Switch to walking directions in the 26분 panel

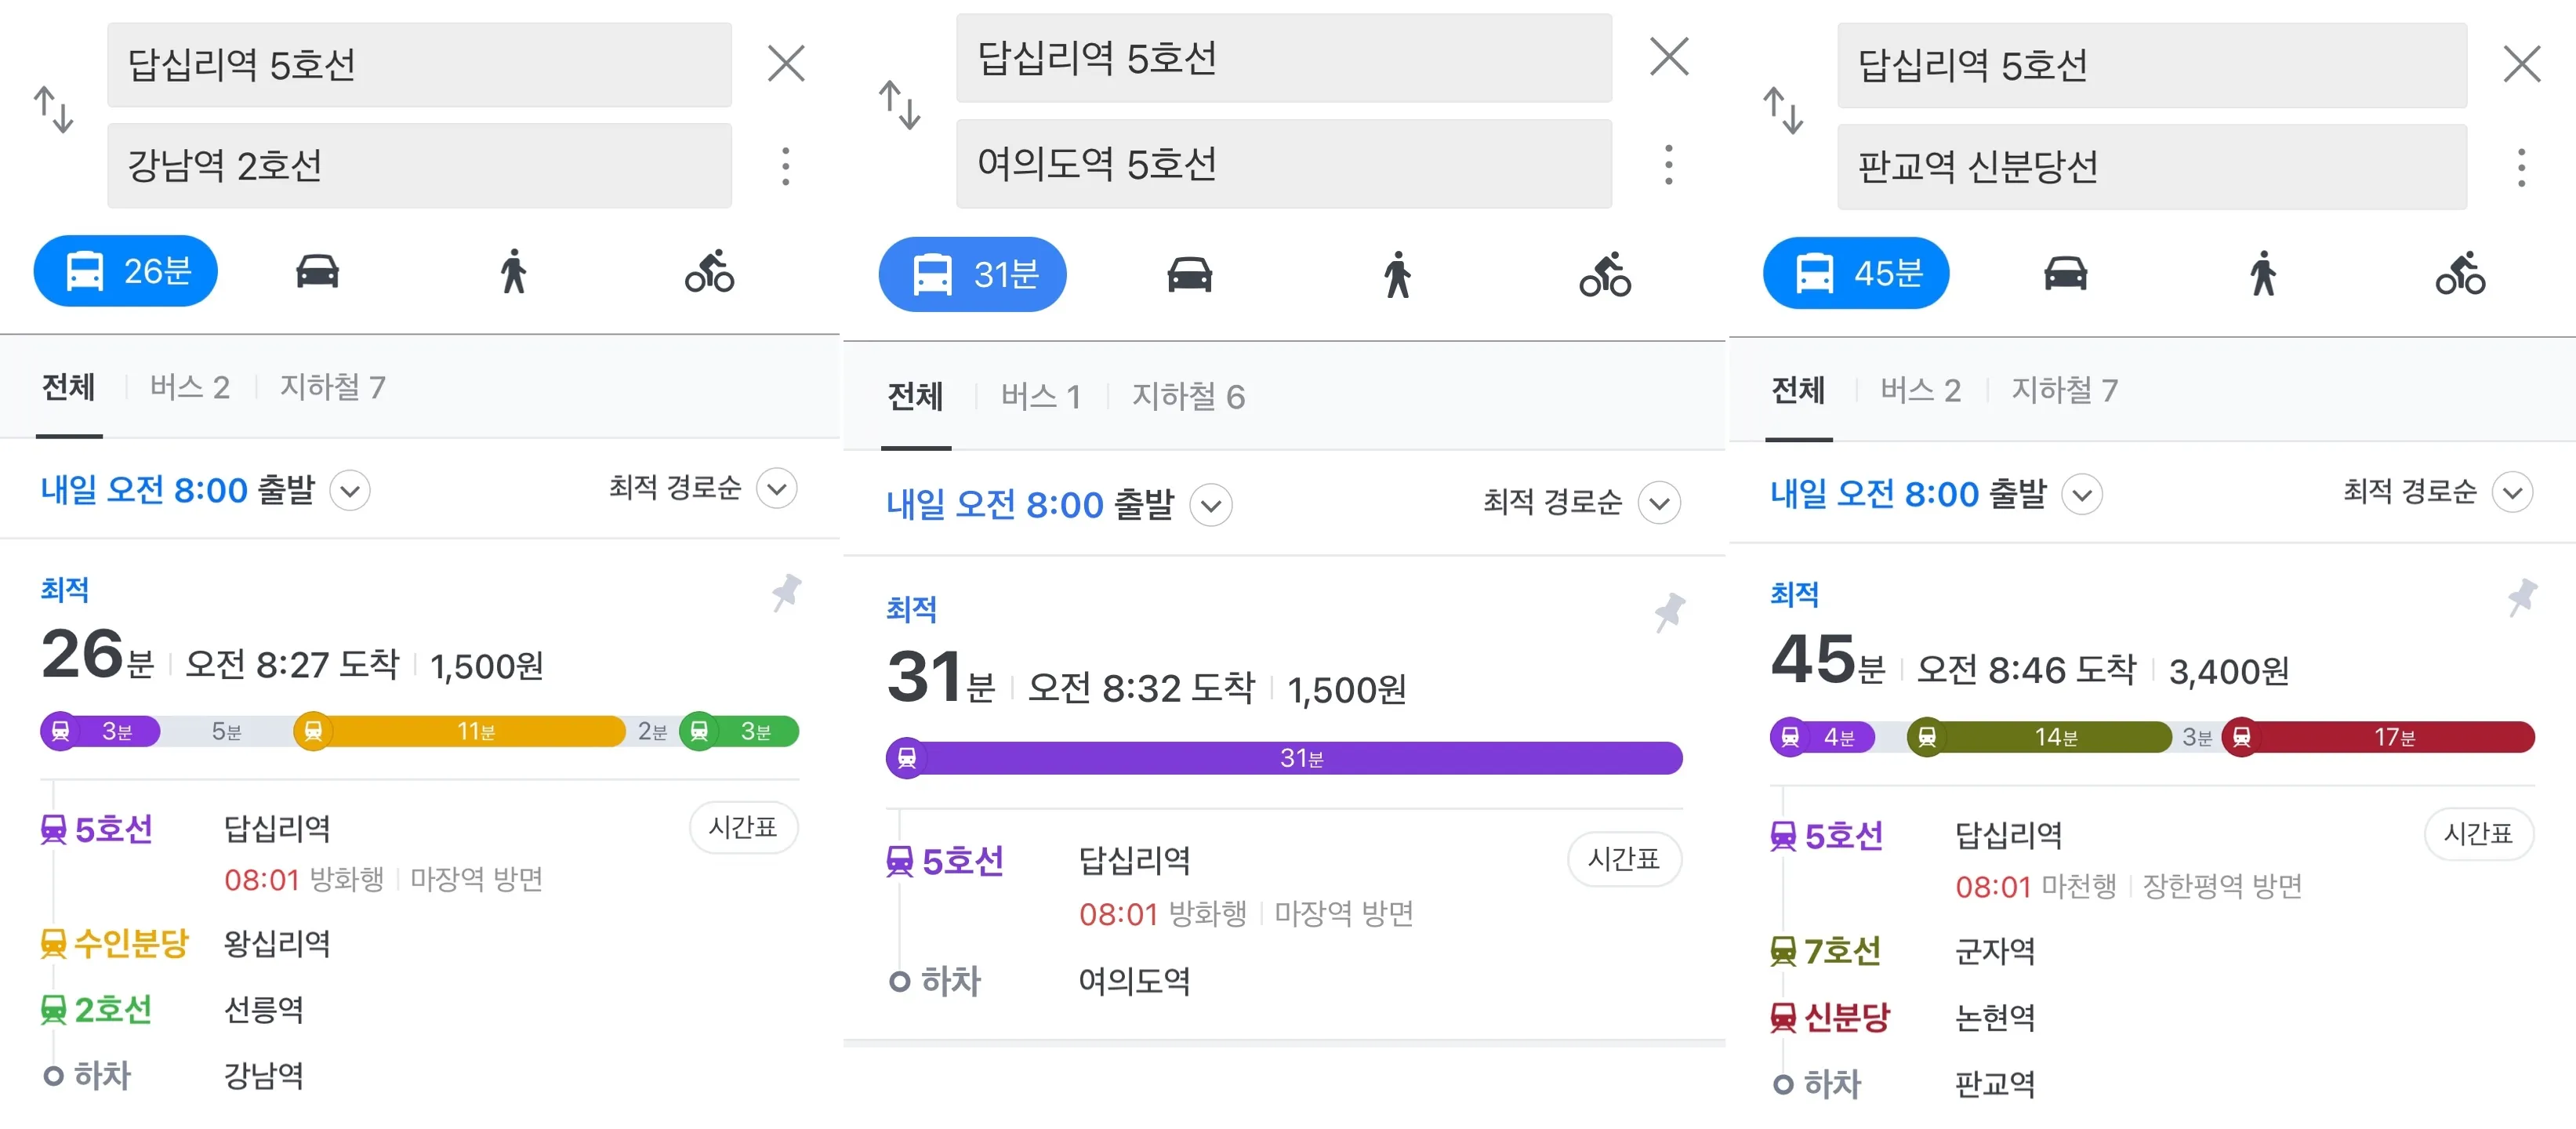click(513, 271)
